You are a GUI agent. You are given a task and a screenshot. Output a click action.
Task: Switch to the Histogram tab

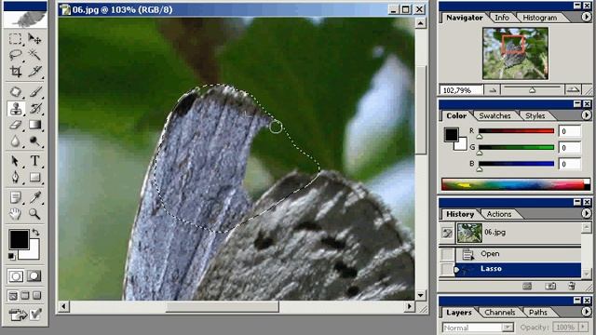pos(539,18)
